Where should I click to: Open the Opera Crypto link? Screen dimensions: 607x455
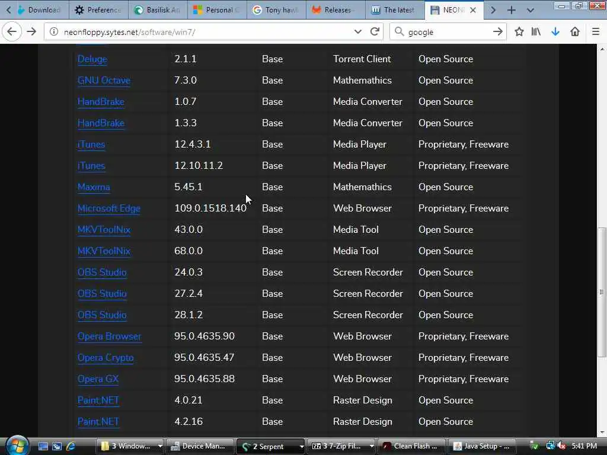pyautogui.click(x=106, y=357)
